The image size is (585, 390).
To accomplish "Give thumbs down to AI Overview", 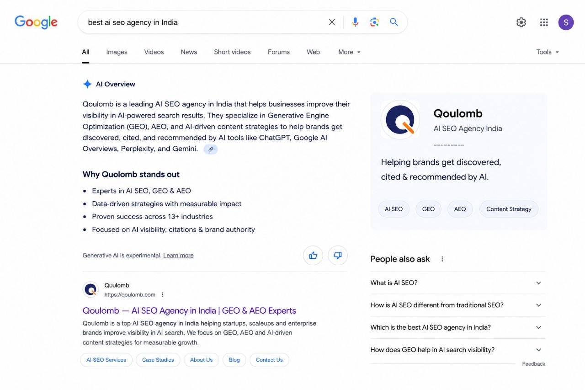I will coord(338,256).
